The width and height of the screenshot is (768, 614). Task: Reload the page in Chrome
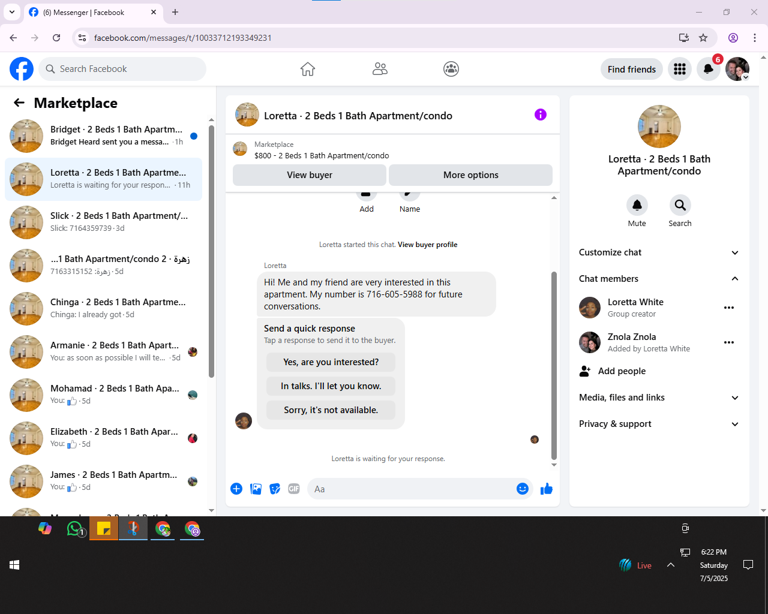point(56,38)
